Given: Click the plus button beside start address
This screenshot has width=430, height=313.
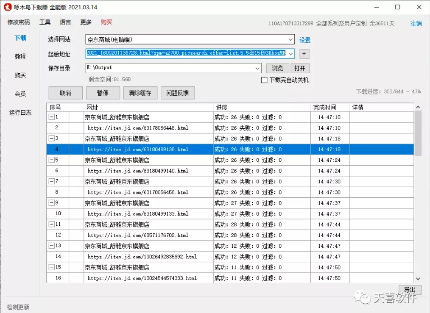Looking at the screenshot, I should 304,54.
